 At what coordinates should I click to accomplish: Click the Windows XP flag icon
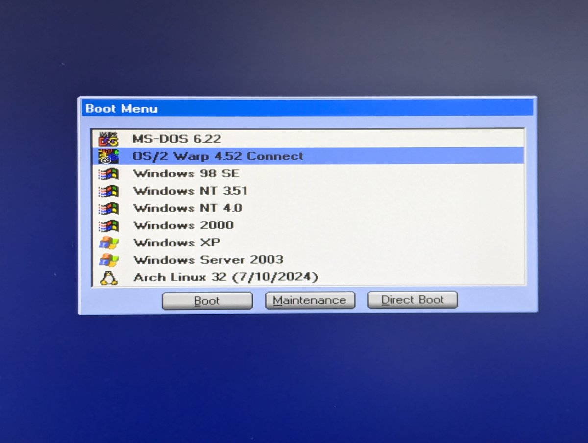click(x=108, y=243)
